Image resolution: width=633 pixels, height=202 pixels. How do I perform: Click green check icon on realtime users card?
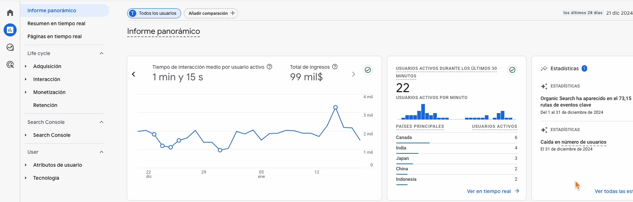512,70
